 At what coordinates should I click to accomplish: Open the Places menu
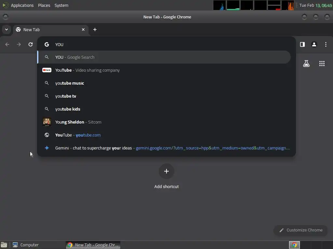point(44,5)
